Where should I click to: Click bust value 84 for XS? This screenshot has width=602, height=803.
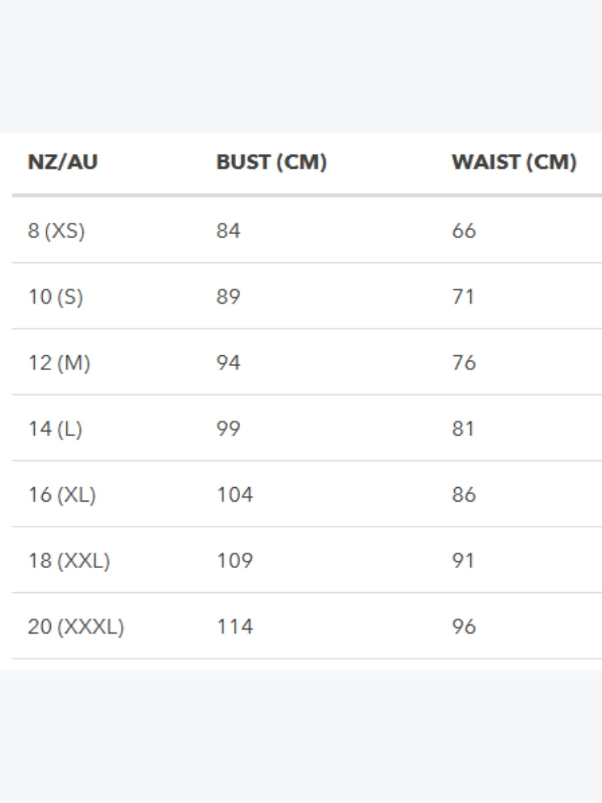pyautogui.click(x=228, y=231)
